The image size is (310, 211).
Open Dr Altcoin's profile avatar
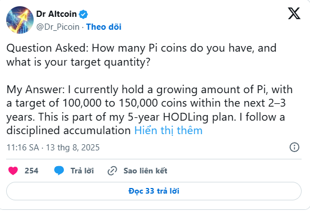[x=20, y=20]
